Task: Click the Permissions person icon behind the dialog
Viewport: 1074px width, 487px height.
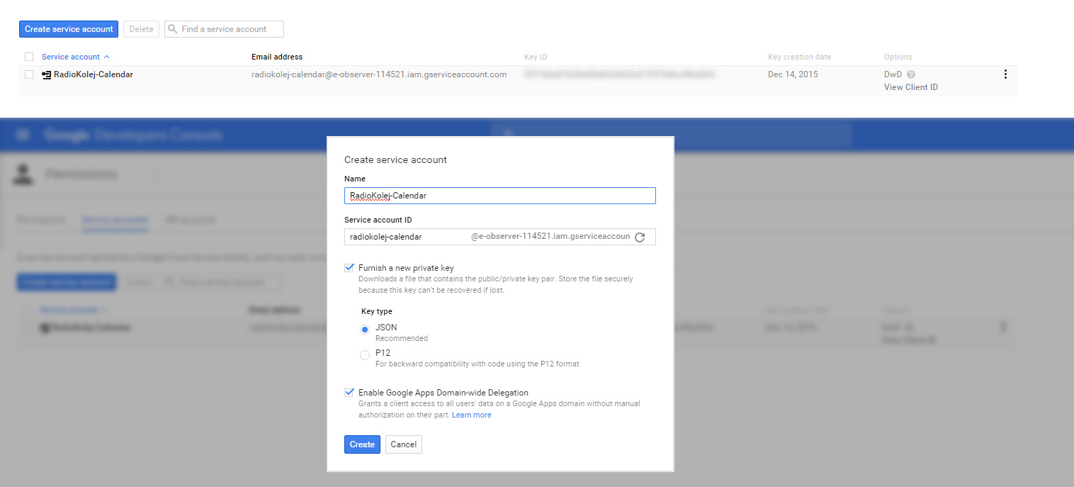Action: pyautogui.click(x=24, y=175)
